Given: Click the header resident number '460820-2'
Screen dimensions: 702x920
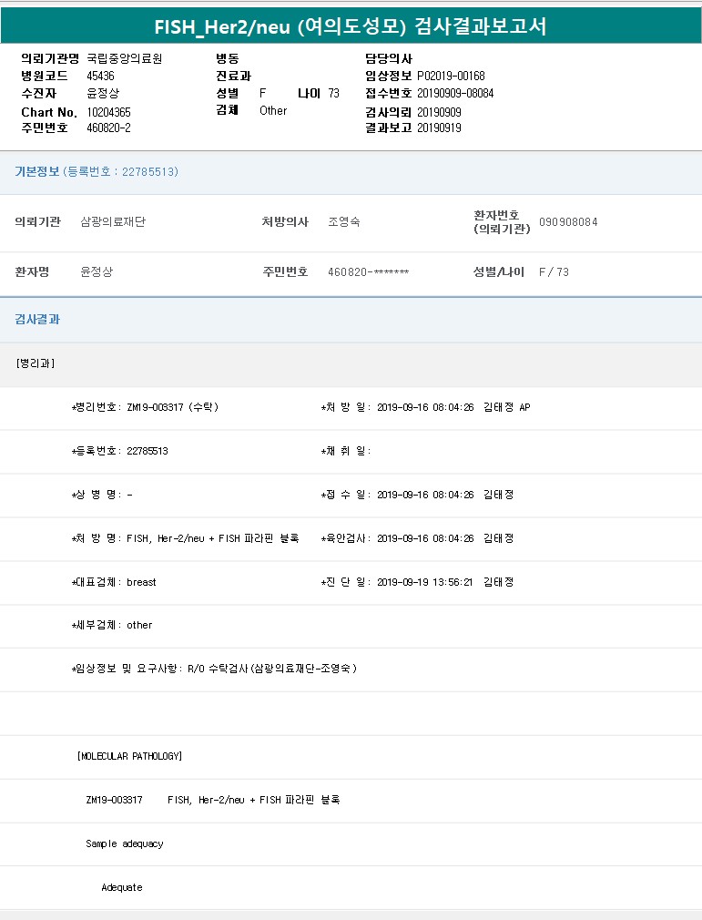Looking at the screenshot, I should [x=108, y=128].
